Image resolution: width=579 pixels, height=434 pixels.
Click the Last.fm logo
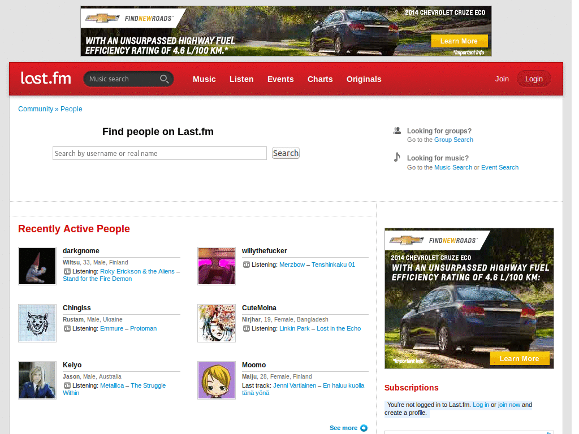pos(45,79)
